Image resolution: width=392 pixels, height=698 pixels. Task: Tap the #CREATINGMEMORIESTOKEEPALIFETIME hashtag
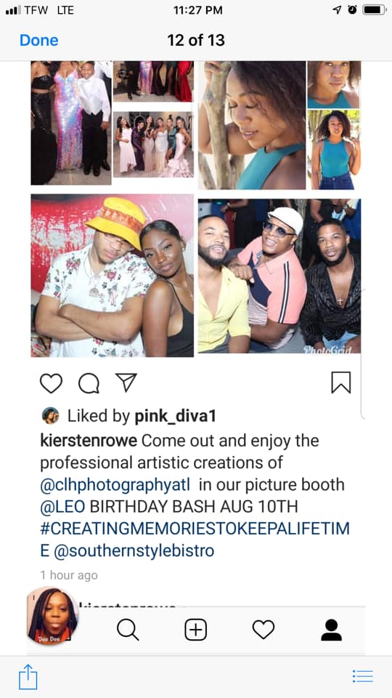click(195, 540)
